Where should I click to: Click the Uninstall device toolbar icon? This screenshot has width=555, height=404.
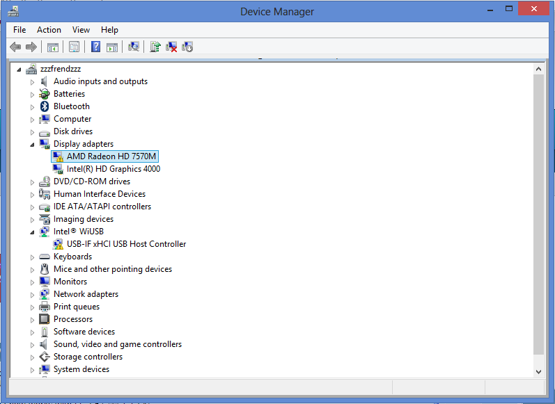pos(171,47)
